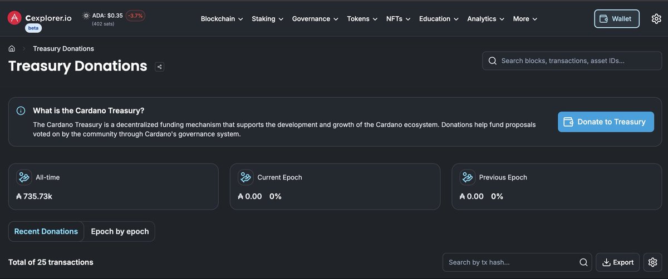Open the Education dropdown
668x279 pixels.
point(439,19)
